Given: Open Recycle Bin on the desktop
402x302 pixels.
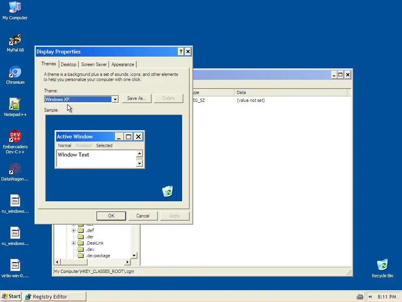Looking at the screenshot, I should 382,269.
